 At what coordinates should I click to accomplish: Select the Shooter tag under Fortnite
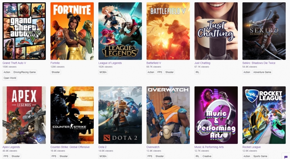point(56,72)
